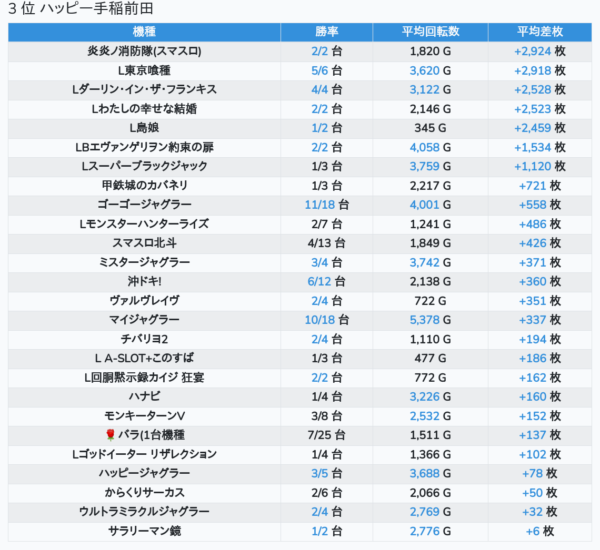600x550 pixels.
Task: Click Lわたしの幸せな結婚 row name
Action: (144, 109)
